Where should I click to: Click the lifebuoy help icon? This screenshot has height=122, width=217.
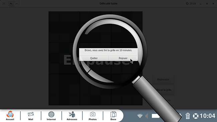(196, 116)
